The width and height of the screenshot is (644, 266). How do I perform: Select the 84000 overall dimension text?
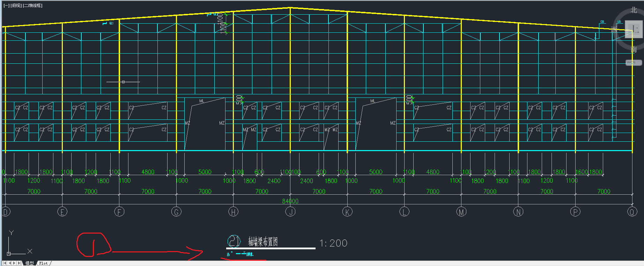click(290, 201)
